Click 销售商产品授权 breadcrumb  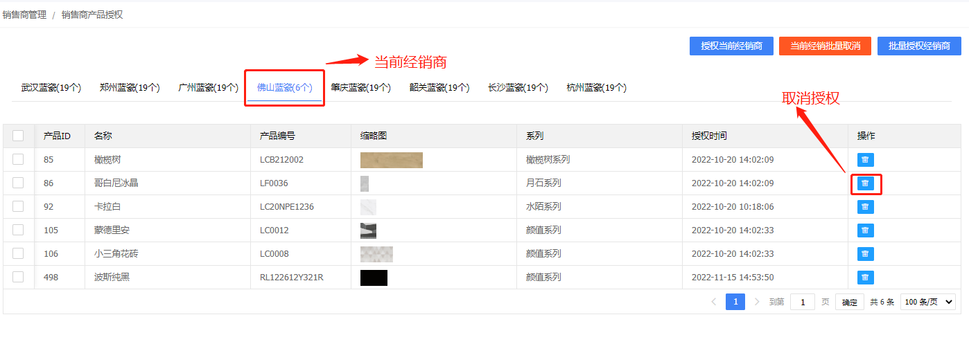click(92, 15)
